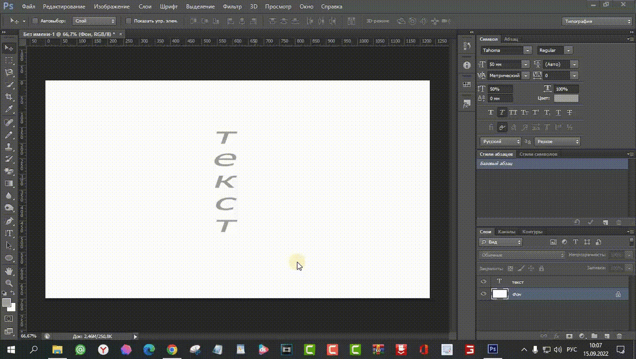This screenshot has height=359, width=636.
Task: Click zoom level 66,67% in status bar
Action: point(29,336)
